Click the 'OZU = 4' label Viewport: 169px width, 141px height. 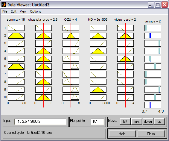[x=71, y=20]
